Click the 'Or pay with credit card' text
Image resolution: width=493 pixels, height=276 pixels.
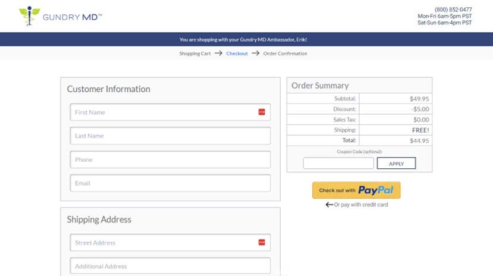point(361,205)
